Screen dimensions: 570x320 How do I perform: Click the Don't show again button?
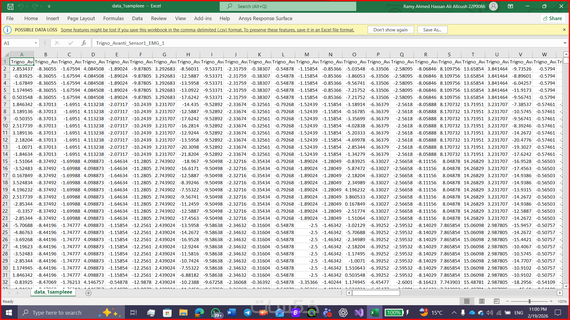(390, 30)
